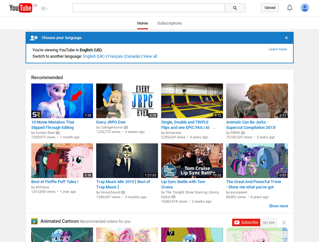Viewport: 323px width, 242px height.
Task: Open the CollegeHumor channel link
Action: [112, 127]
